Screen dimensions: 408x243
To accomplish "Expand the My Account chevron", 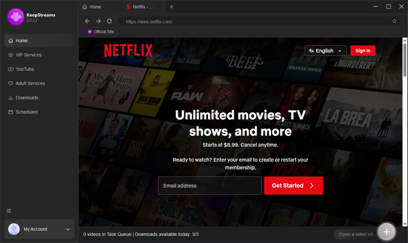I will click(68, 229).
